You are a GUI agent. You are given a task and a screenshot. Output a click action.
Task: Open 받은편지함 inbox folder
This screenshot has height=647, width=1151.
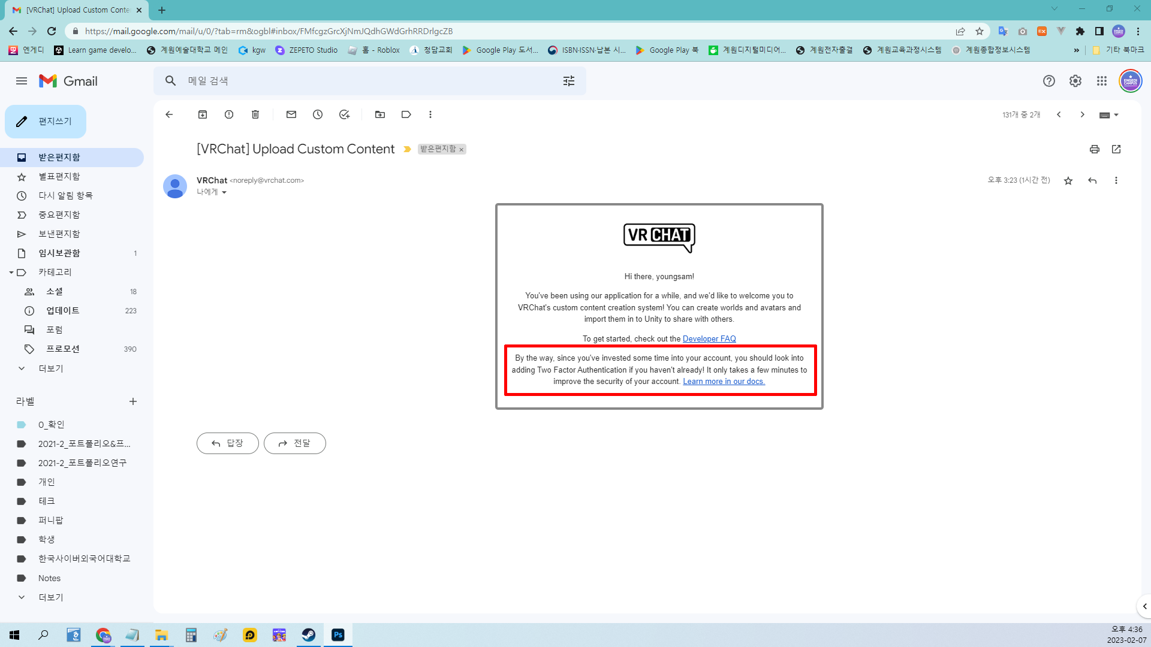(72, 158)
